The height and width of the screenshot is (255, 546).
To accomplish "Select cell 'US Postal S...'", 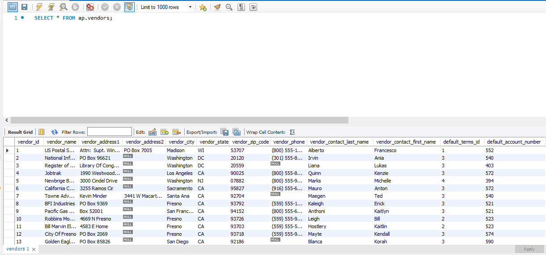I will [60, 150].
